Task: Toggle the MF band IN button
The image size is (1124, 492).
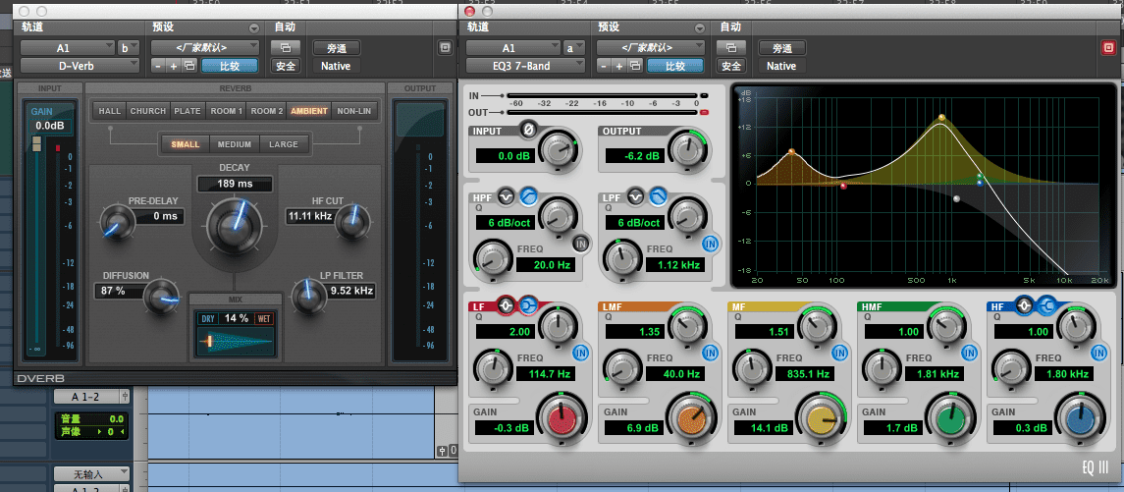Action: click(x=840, y=353)
